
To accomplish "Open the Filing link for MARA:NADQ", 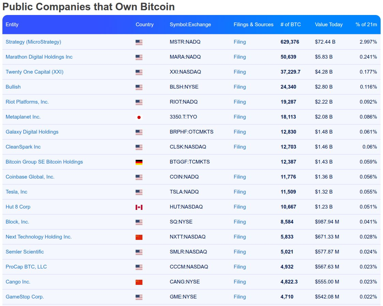I will click(240, 57).
